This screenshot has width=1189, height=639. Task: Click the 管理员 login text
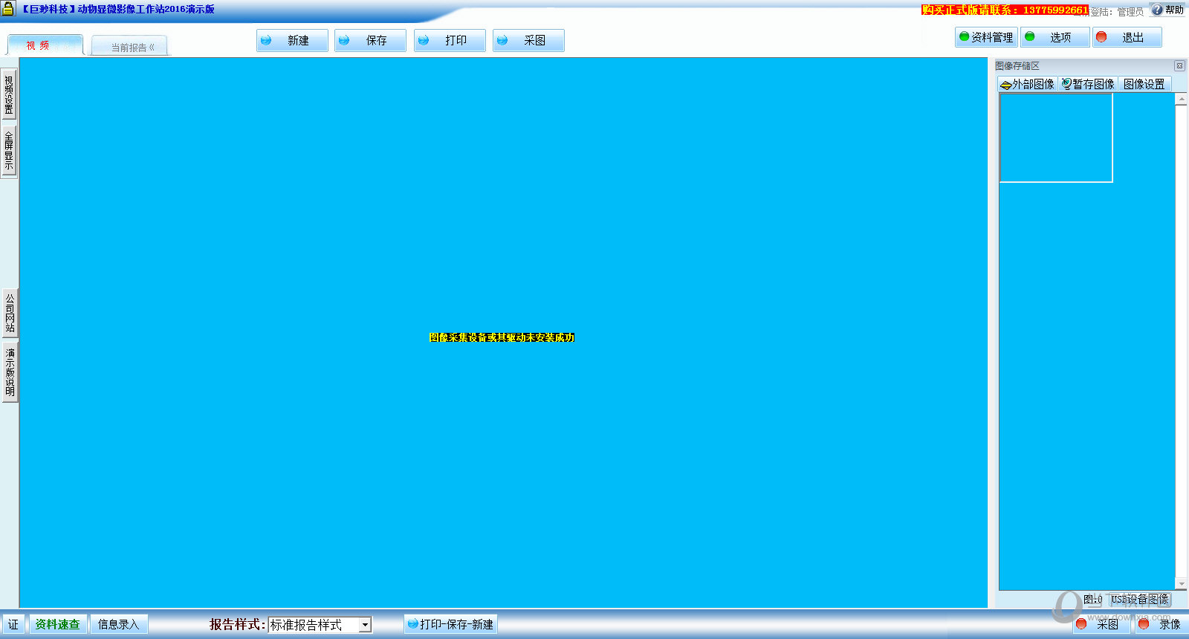[1130, 12]
